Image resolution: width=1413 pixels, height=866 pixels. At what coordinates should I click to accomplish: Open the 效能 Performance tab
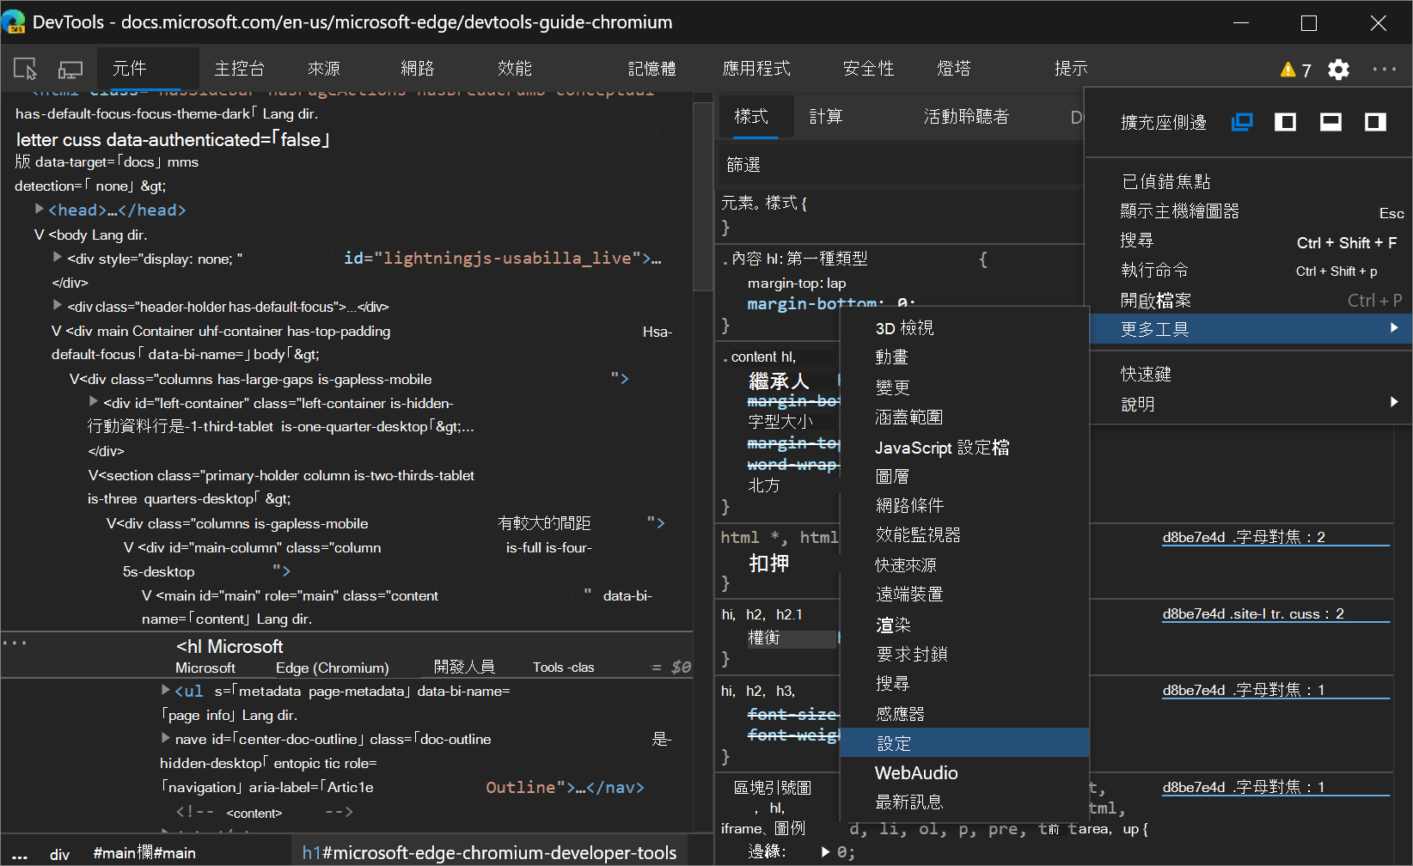point(515,69)
